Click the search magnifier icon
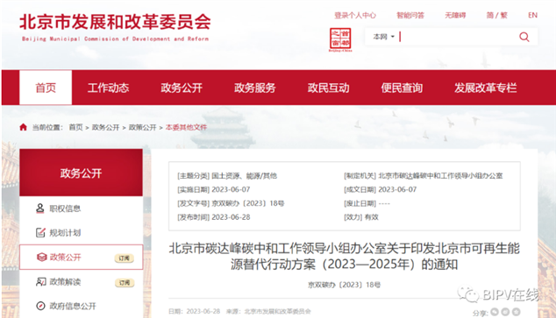This screenshot has width=556, height=318. point(524,37)
